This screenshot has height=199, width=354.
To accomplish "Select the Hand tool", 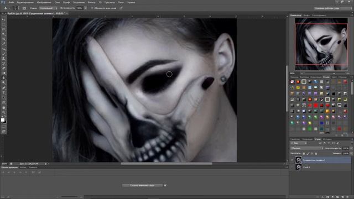I will 4,108.
